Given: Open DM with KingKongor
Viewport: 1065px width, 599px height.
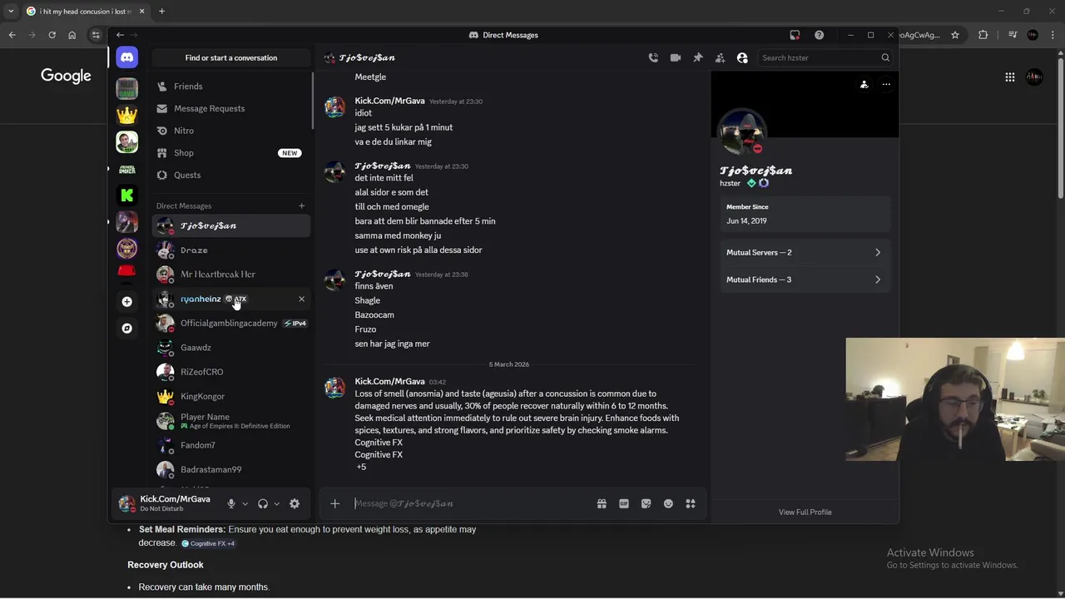Looking at the screenshot, I should click(231, 396).
